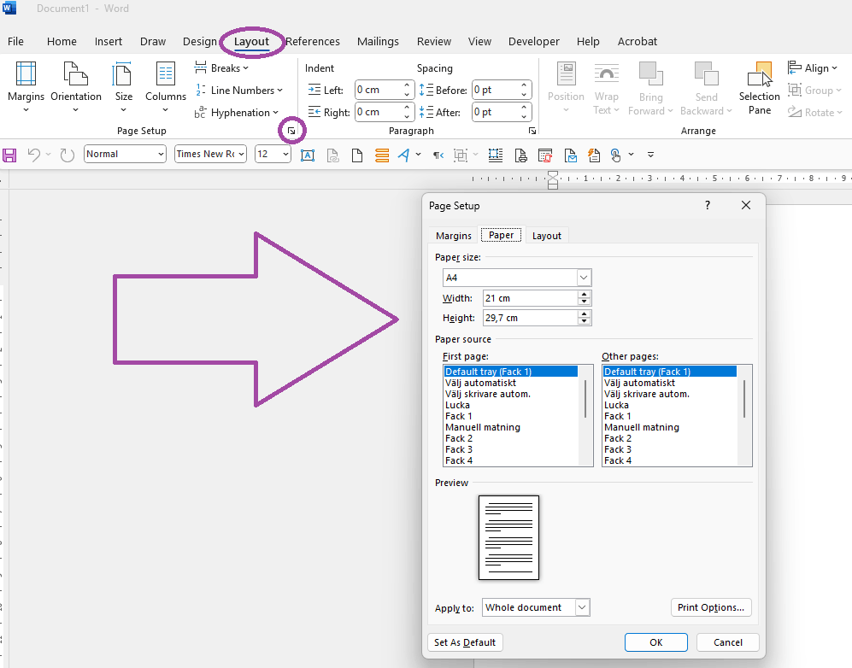Switch to the References ribbon tab
Screen dimensions: 852x668
pyautogui.click(x=313, y=41)
